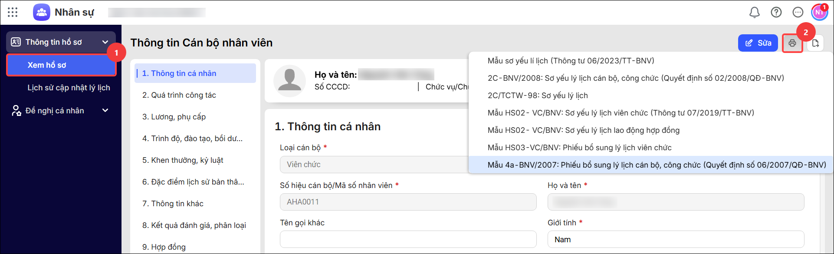Viewport: 834px width, 254px height.
Task: Open the user avatar menu
Action: coord(819,12)
